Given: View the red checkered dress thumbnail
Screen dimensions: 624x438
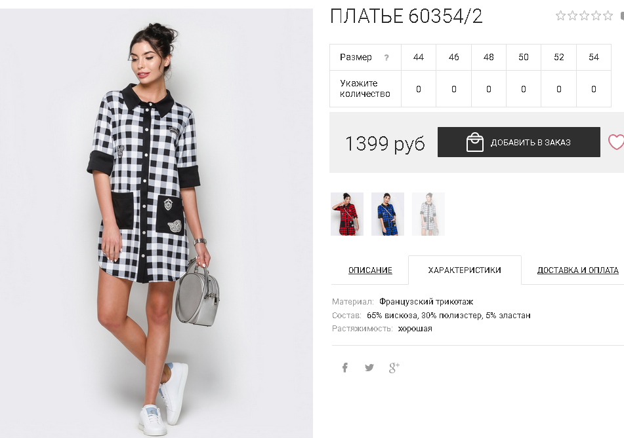Looking at the screenshot, I should [x=347, y=214].
